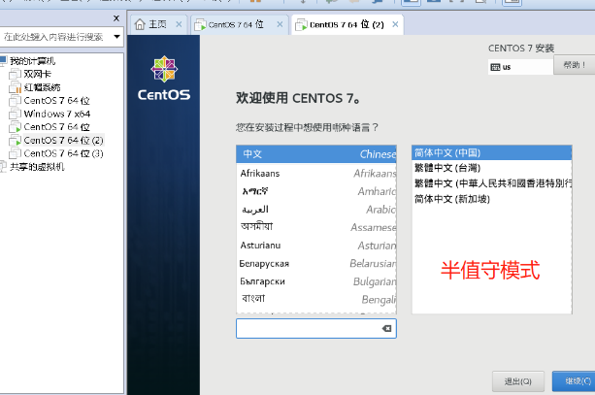
Task: Select Asturianu language row
Action: pyautogui.click(x=316, y=246)
